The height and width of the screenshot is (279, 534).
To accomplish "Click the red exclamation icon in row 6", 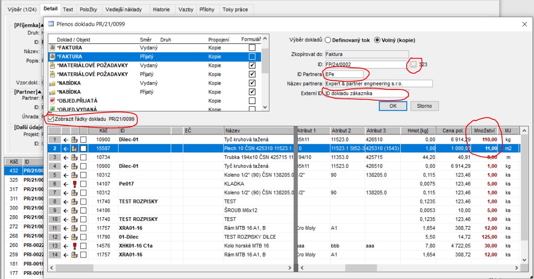I will point(74,184).
